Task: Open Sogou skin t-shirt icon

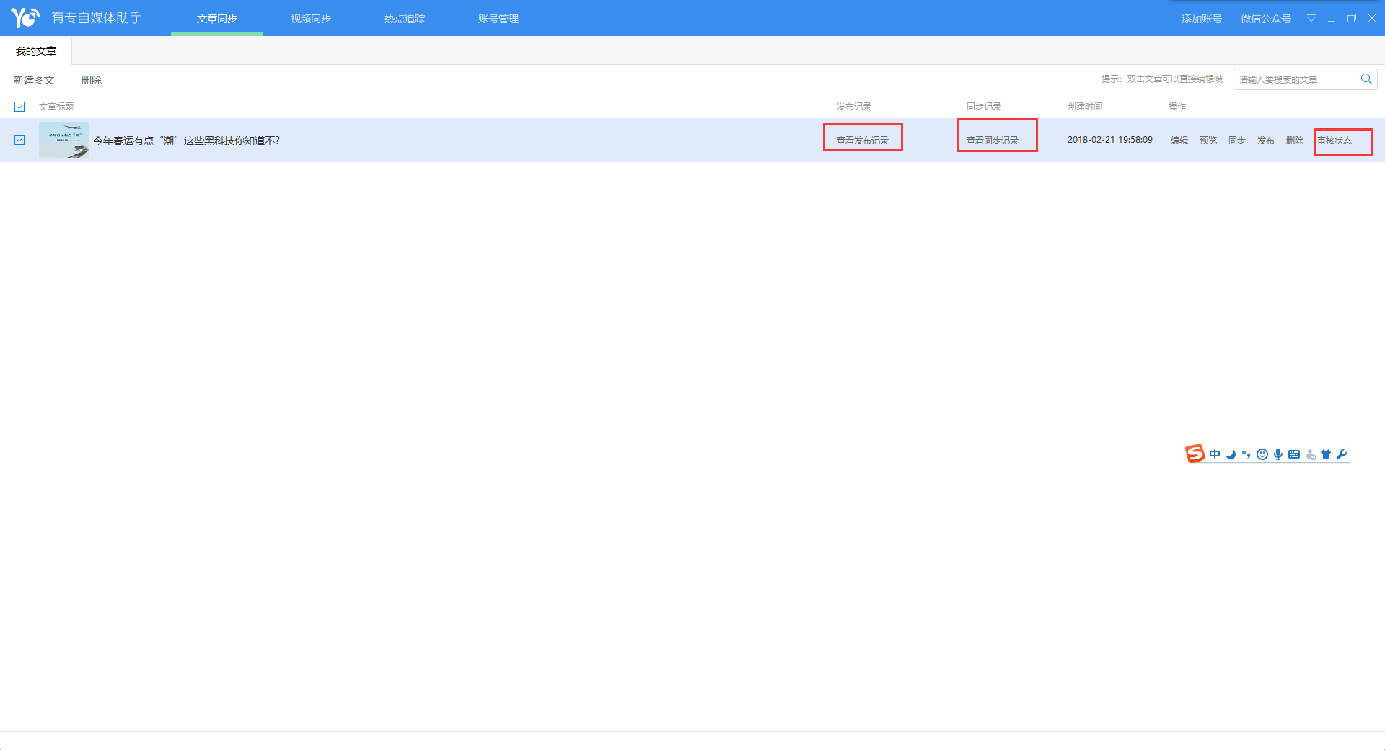Action: (x=1326, y=454)
